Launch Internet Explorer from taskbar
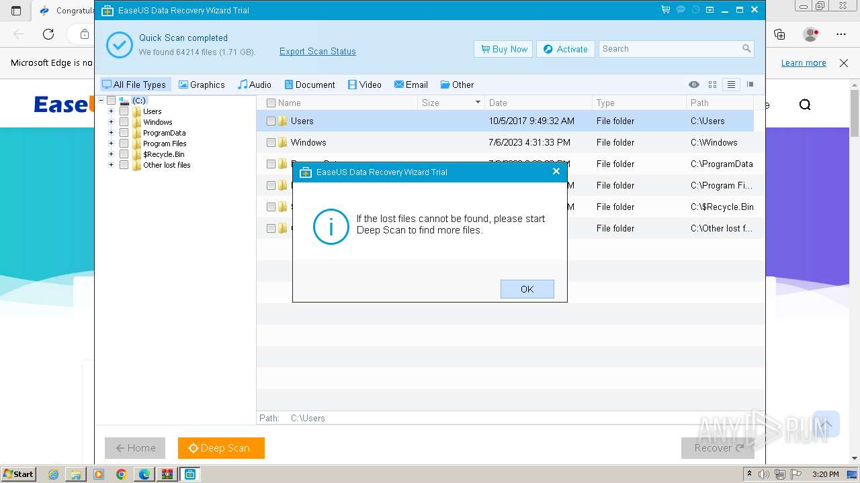The height and width of the screenshot is (483, 860). [54, 474]
